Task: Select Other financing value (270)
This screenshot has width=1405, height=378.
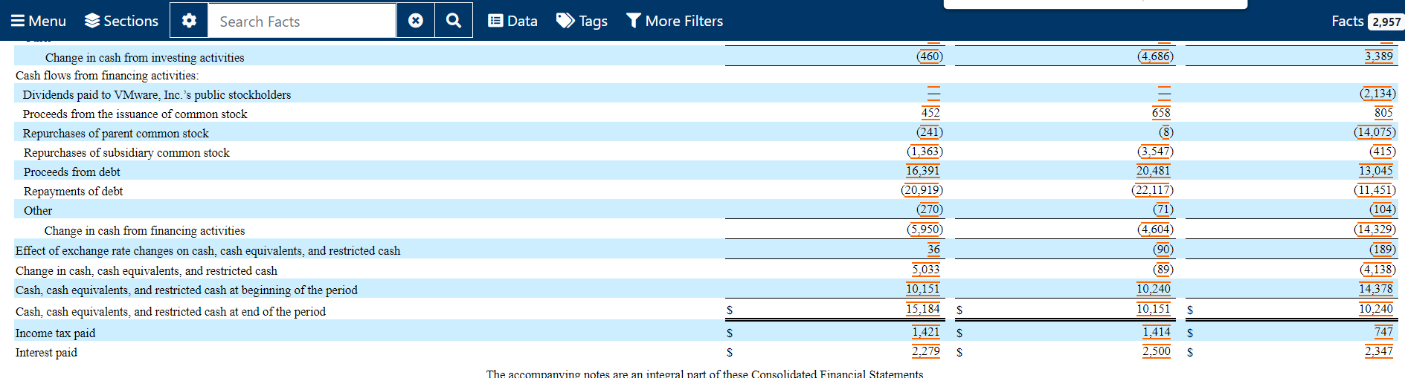Action: [929, 209]
